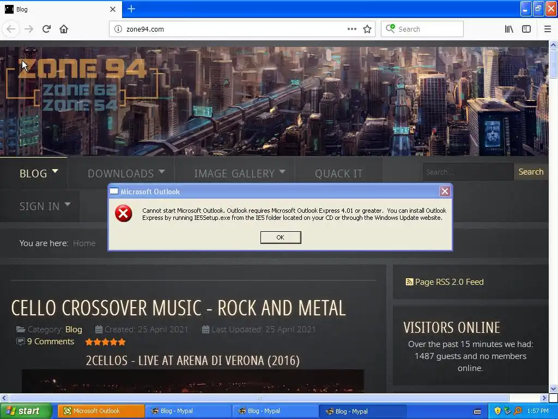The image size is (558, 419).
Task: Click the browser toolbar Search field
Action: (x=422, y=29)
